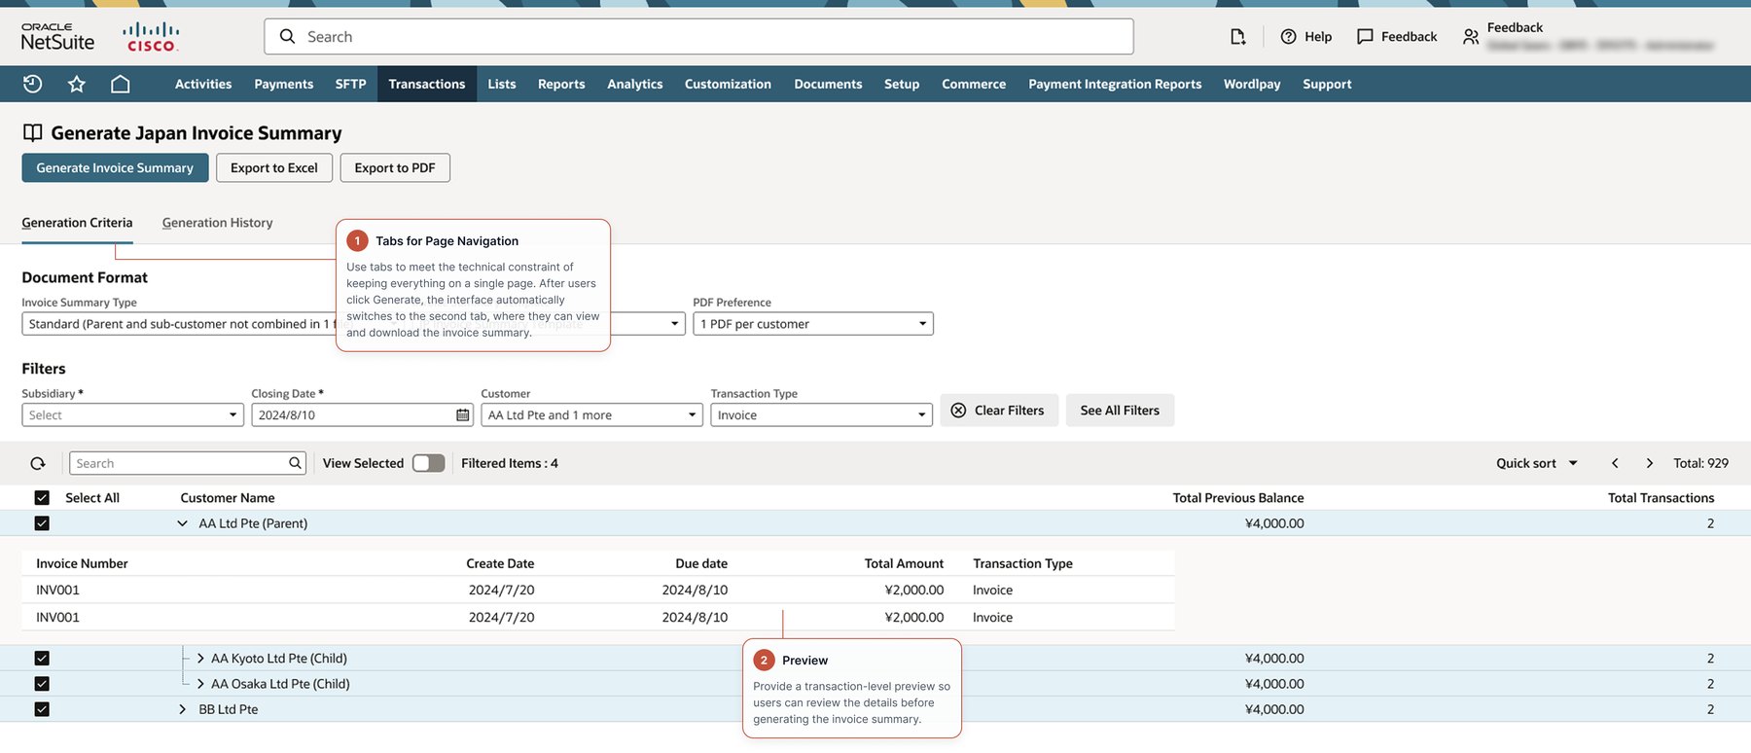The image size is (1751, 753).
Task: Click Export to Excel button
Action: pyautogui.click(x=274, y=167)
